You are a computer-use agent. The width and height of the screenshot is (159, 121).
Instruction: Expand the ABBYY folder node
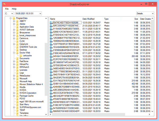[x=14, y=21]
